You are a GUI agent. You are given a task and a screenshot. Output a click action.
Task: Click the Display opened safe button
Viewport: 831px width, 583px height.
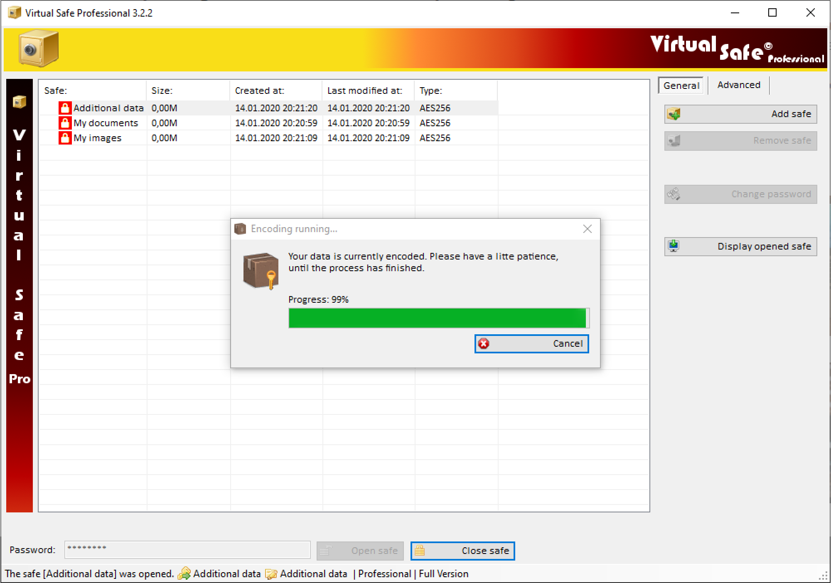click(x=740, y=247)
